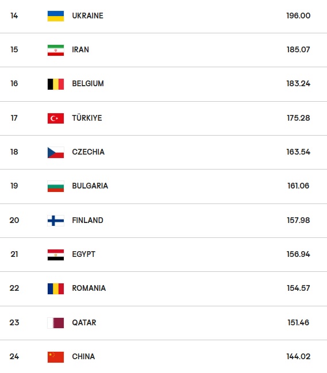Open the FINLAND team name
Viewport: 327px width, 373px height.
point(88,220)
